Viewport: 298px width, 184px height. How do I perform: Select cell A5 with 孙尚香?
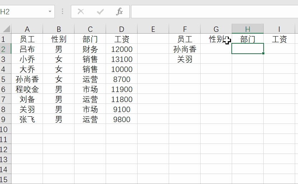point(27,79)
